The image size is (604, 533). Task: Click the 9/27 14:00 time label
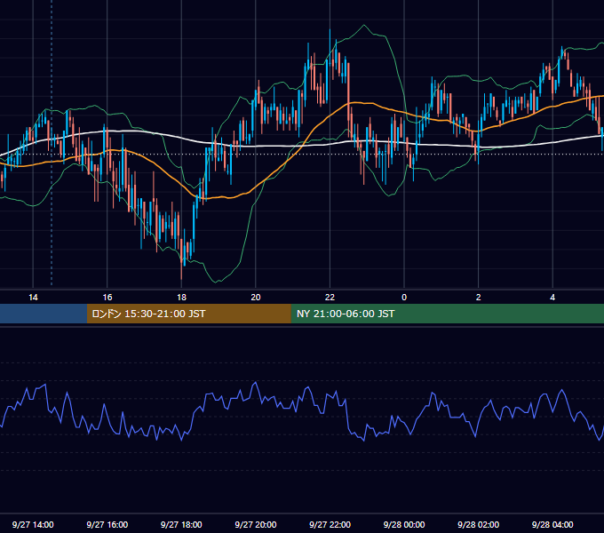[x=33, y=524]
